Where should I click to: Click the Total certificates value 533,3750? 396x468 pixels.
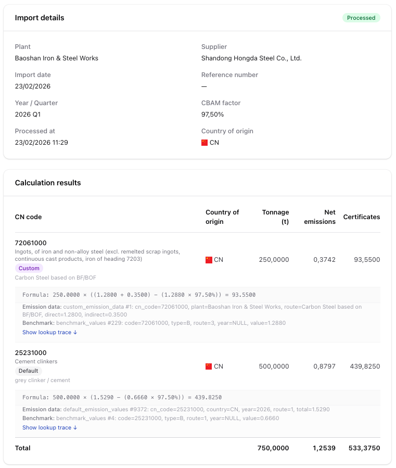[x=364, y=448]
